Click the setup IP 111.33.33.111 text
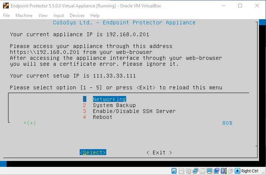 click(114, 76)
